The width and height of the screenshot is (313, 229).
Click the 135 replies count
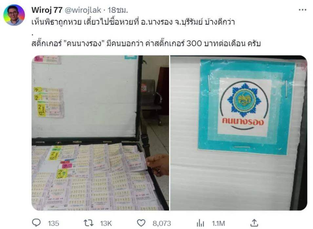coord(53,223)
